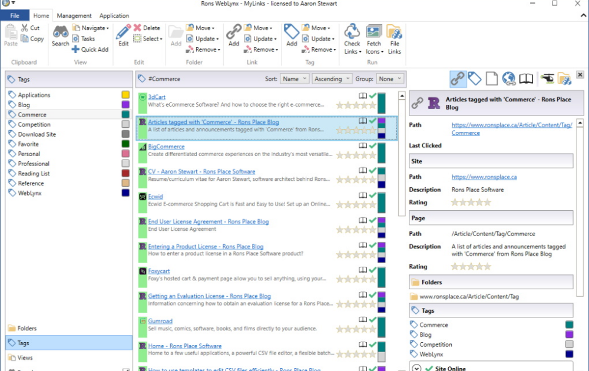
Task: Click the Site Online green checkmark icon
Action: tap(429, 369)
